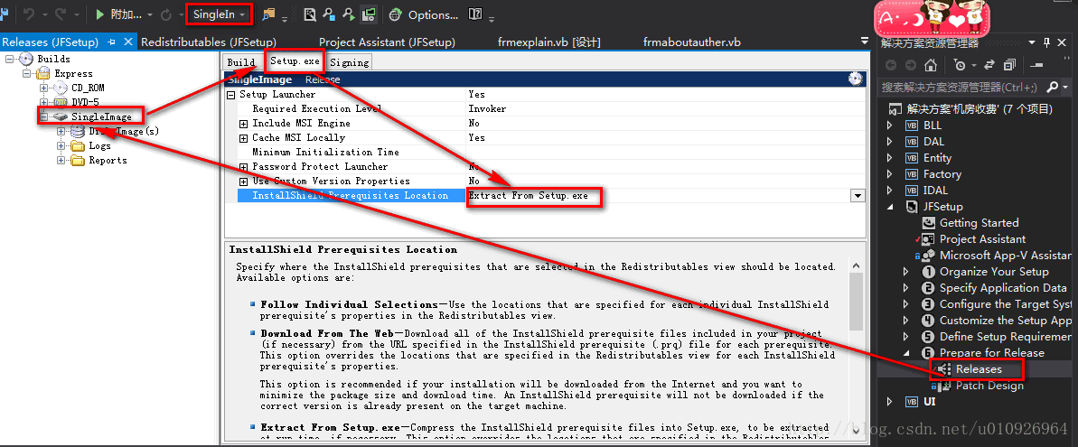Viewport: 1078px width, 447px height.
Task: Click the Redo arrow icon
Action: click(x=59, y=14)
